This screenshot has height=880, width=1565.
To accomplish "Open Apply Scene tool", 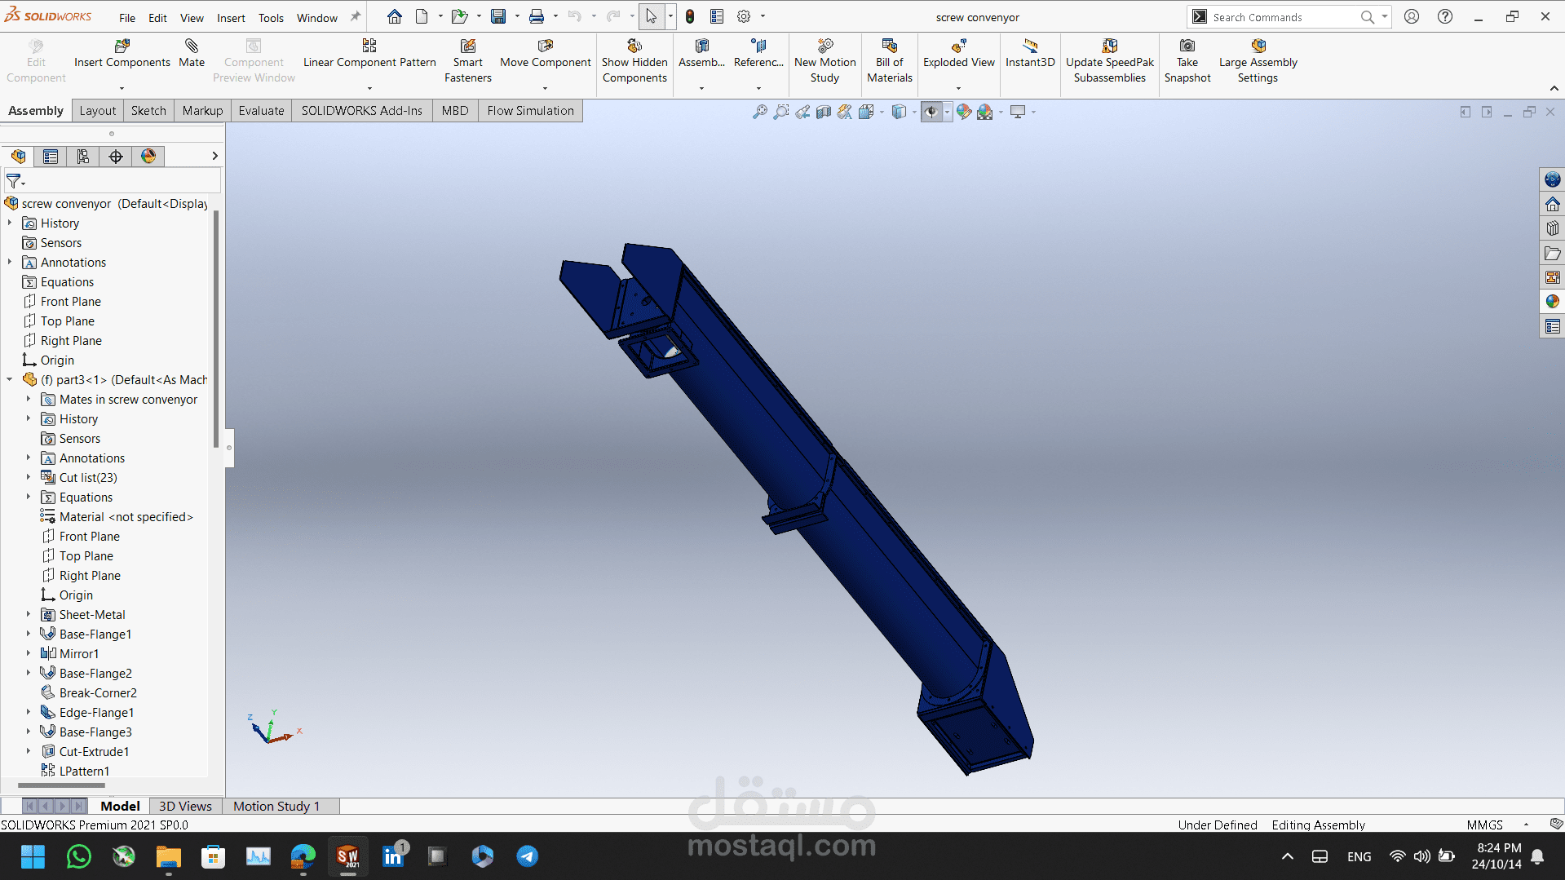I will coord(985,112).
